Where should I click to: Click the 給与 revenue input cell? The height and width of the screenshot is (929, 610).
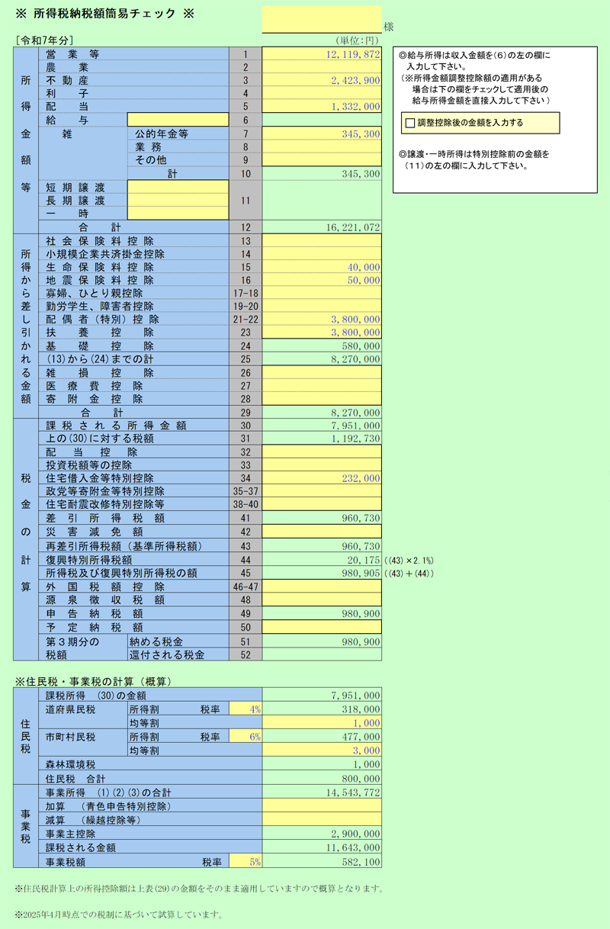tap(178, 120)
